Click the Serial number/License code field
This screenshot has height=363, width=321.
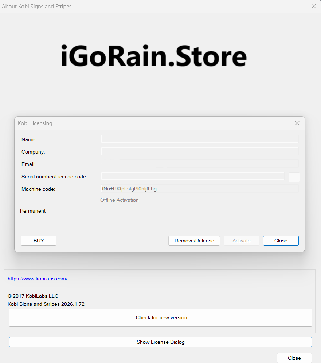click(x=192, y=176)
